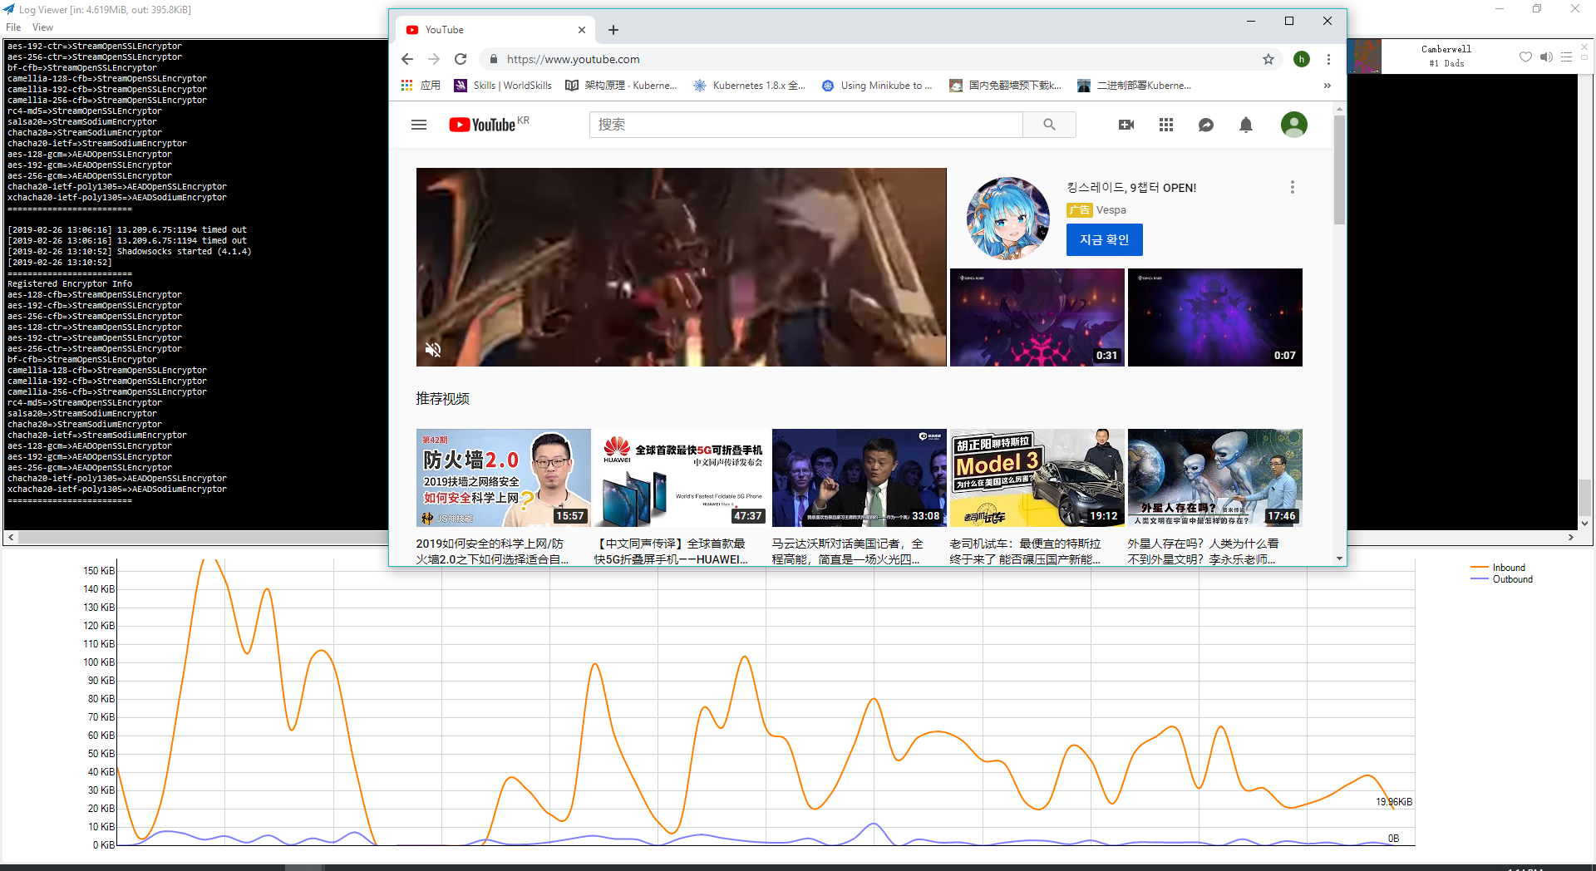Open 老司机试车 Tesla video title
Viewport: 1596px width, 871px height.
coord(1025,551)
